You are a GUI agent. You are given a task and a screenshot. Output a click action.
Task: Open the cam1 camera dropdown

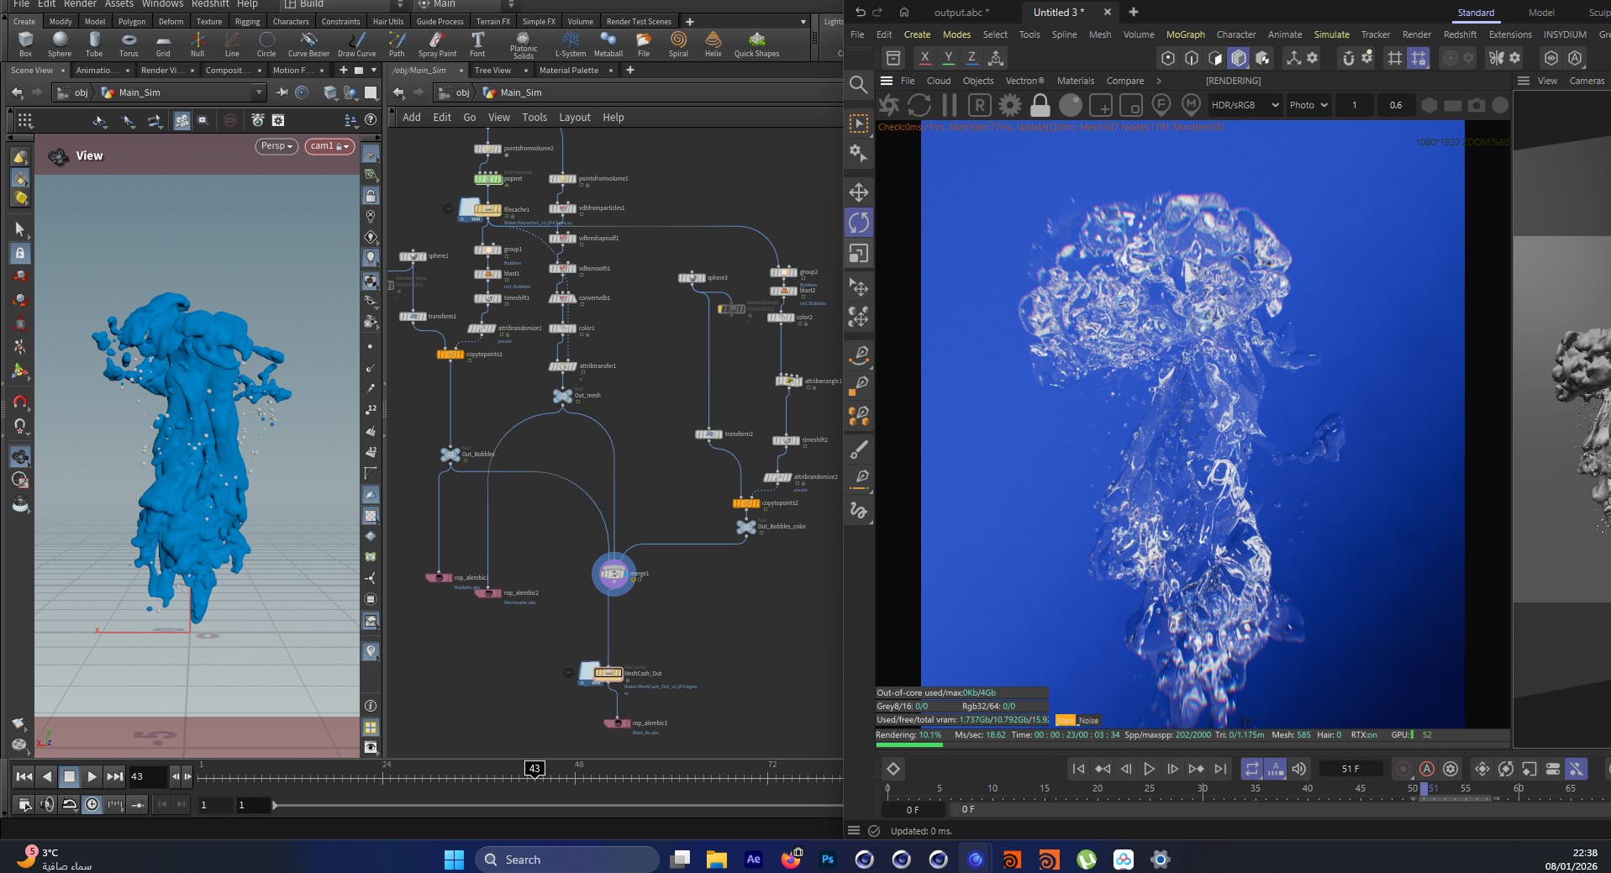coord(329,146)
